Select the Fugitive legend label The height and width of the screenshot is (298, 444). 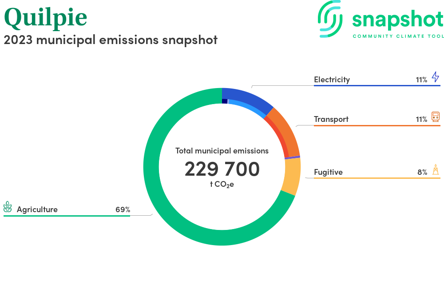[x=328, y=172]
